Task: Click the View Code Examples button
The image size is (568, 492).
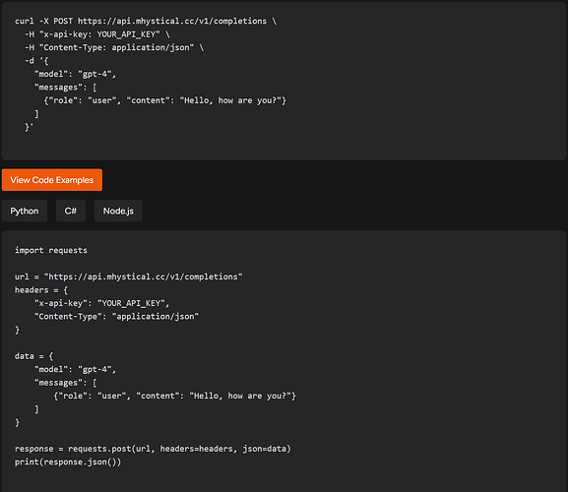Action: [x=52, y=180]
